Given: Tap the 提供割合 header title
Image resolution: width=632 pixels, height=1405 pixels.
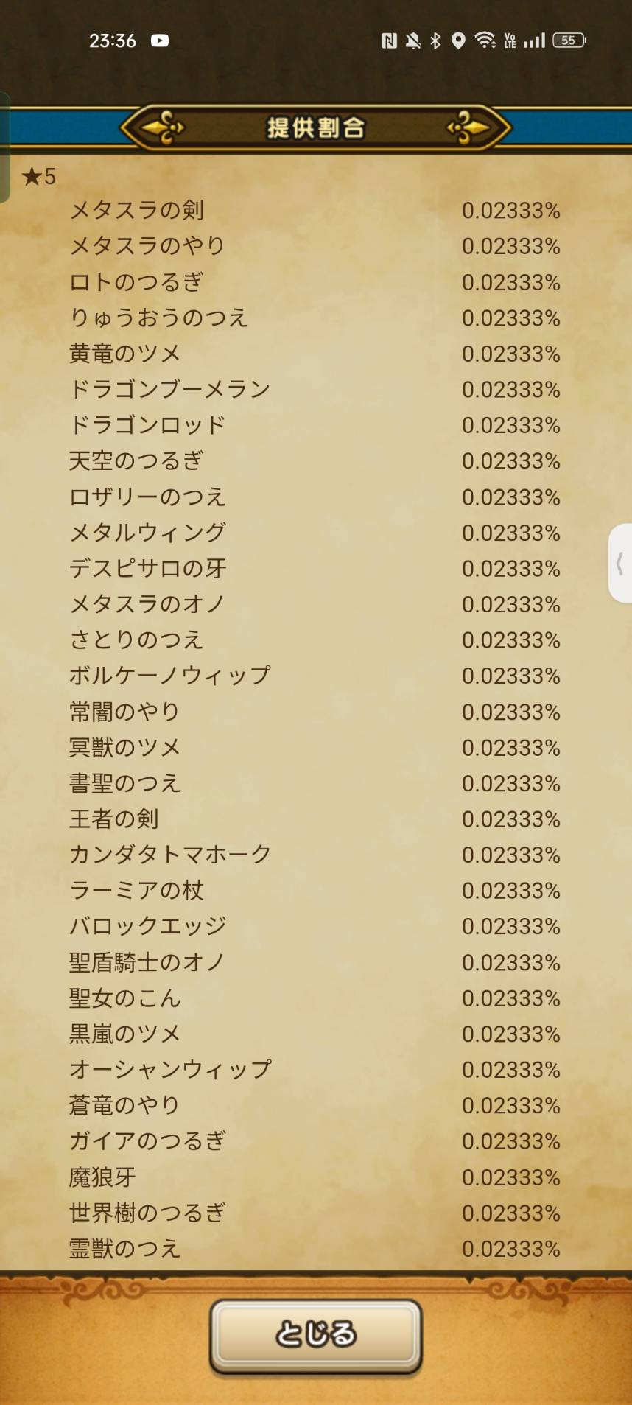Looking at the screenshot, I should pos(315,127).
